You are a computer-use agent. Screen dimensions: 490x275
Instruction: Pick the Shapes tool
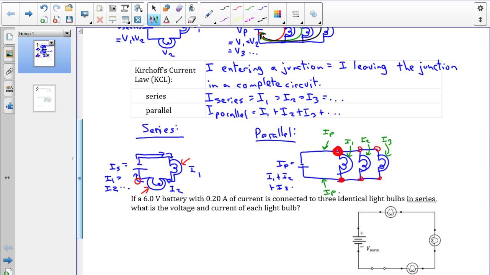pyautogui.click(x=167, y=8)
